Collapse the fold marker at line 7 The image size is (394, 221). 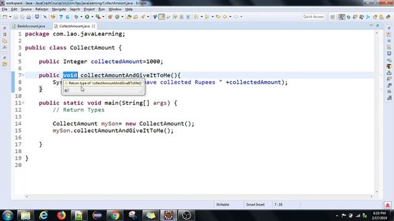tap(23, 75)
